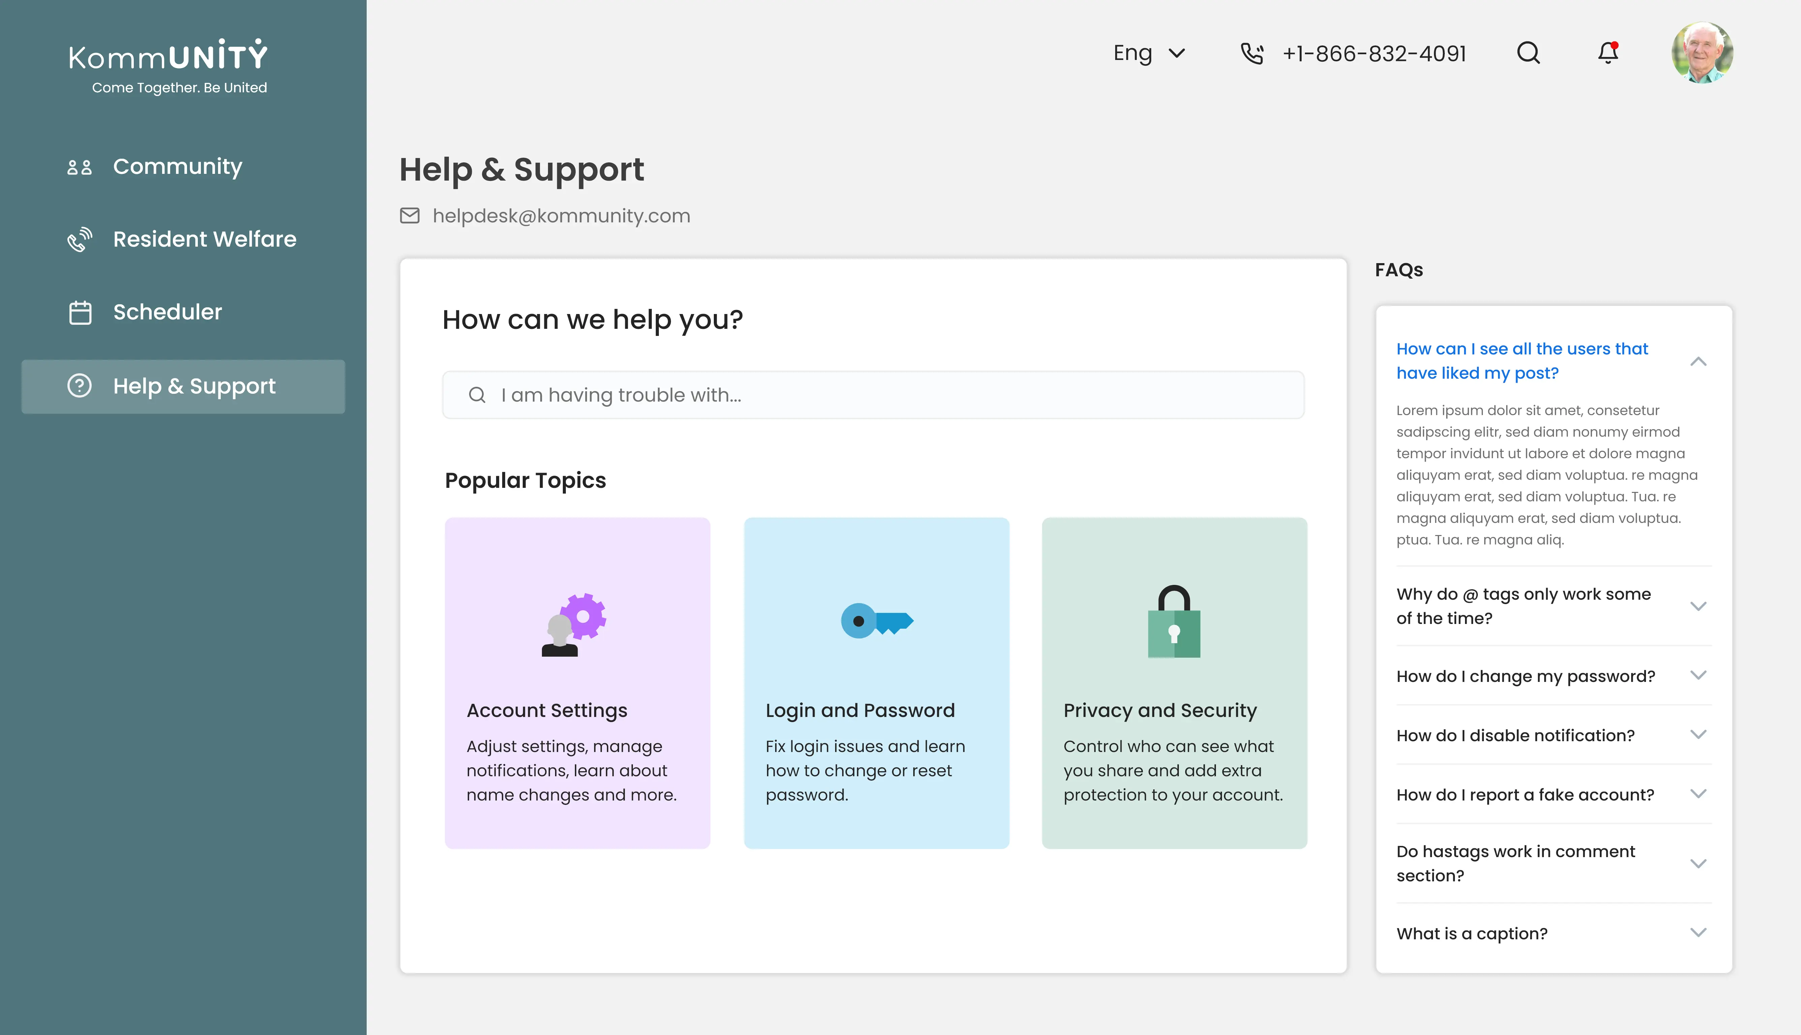The image size is (1801, 1035).
Task: Click the green padlock Privacy icon
Action: click(x=1174, y=621)
